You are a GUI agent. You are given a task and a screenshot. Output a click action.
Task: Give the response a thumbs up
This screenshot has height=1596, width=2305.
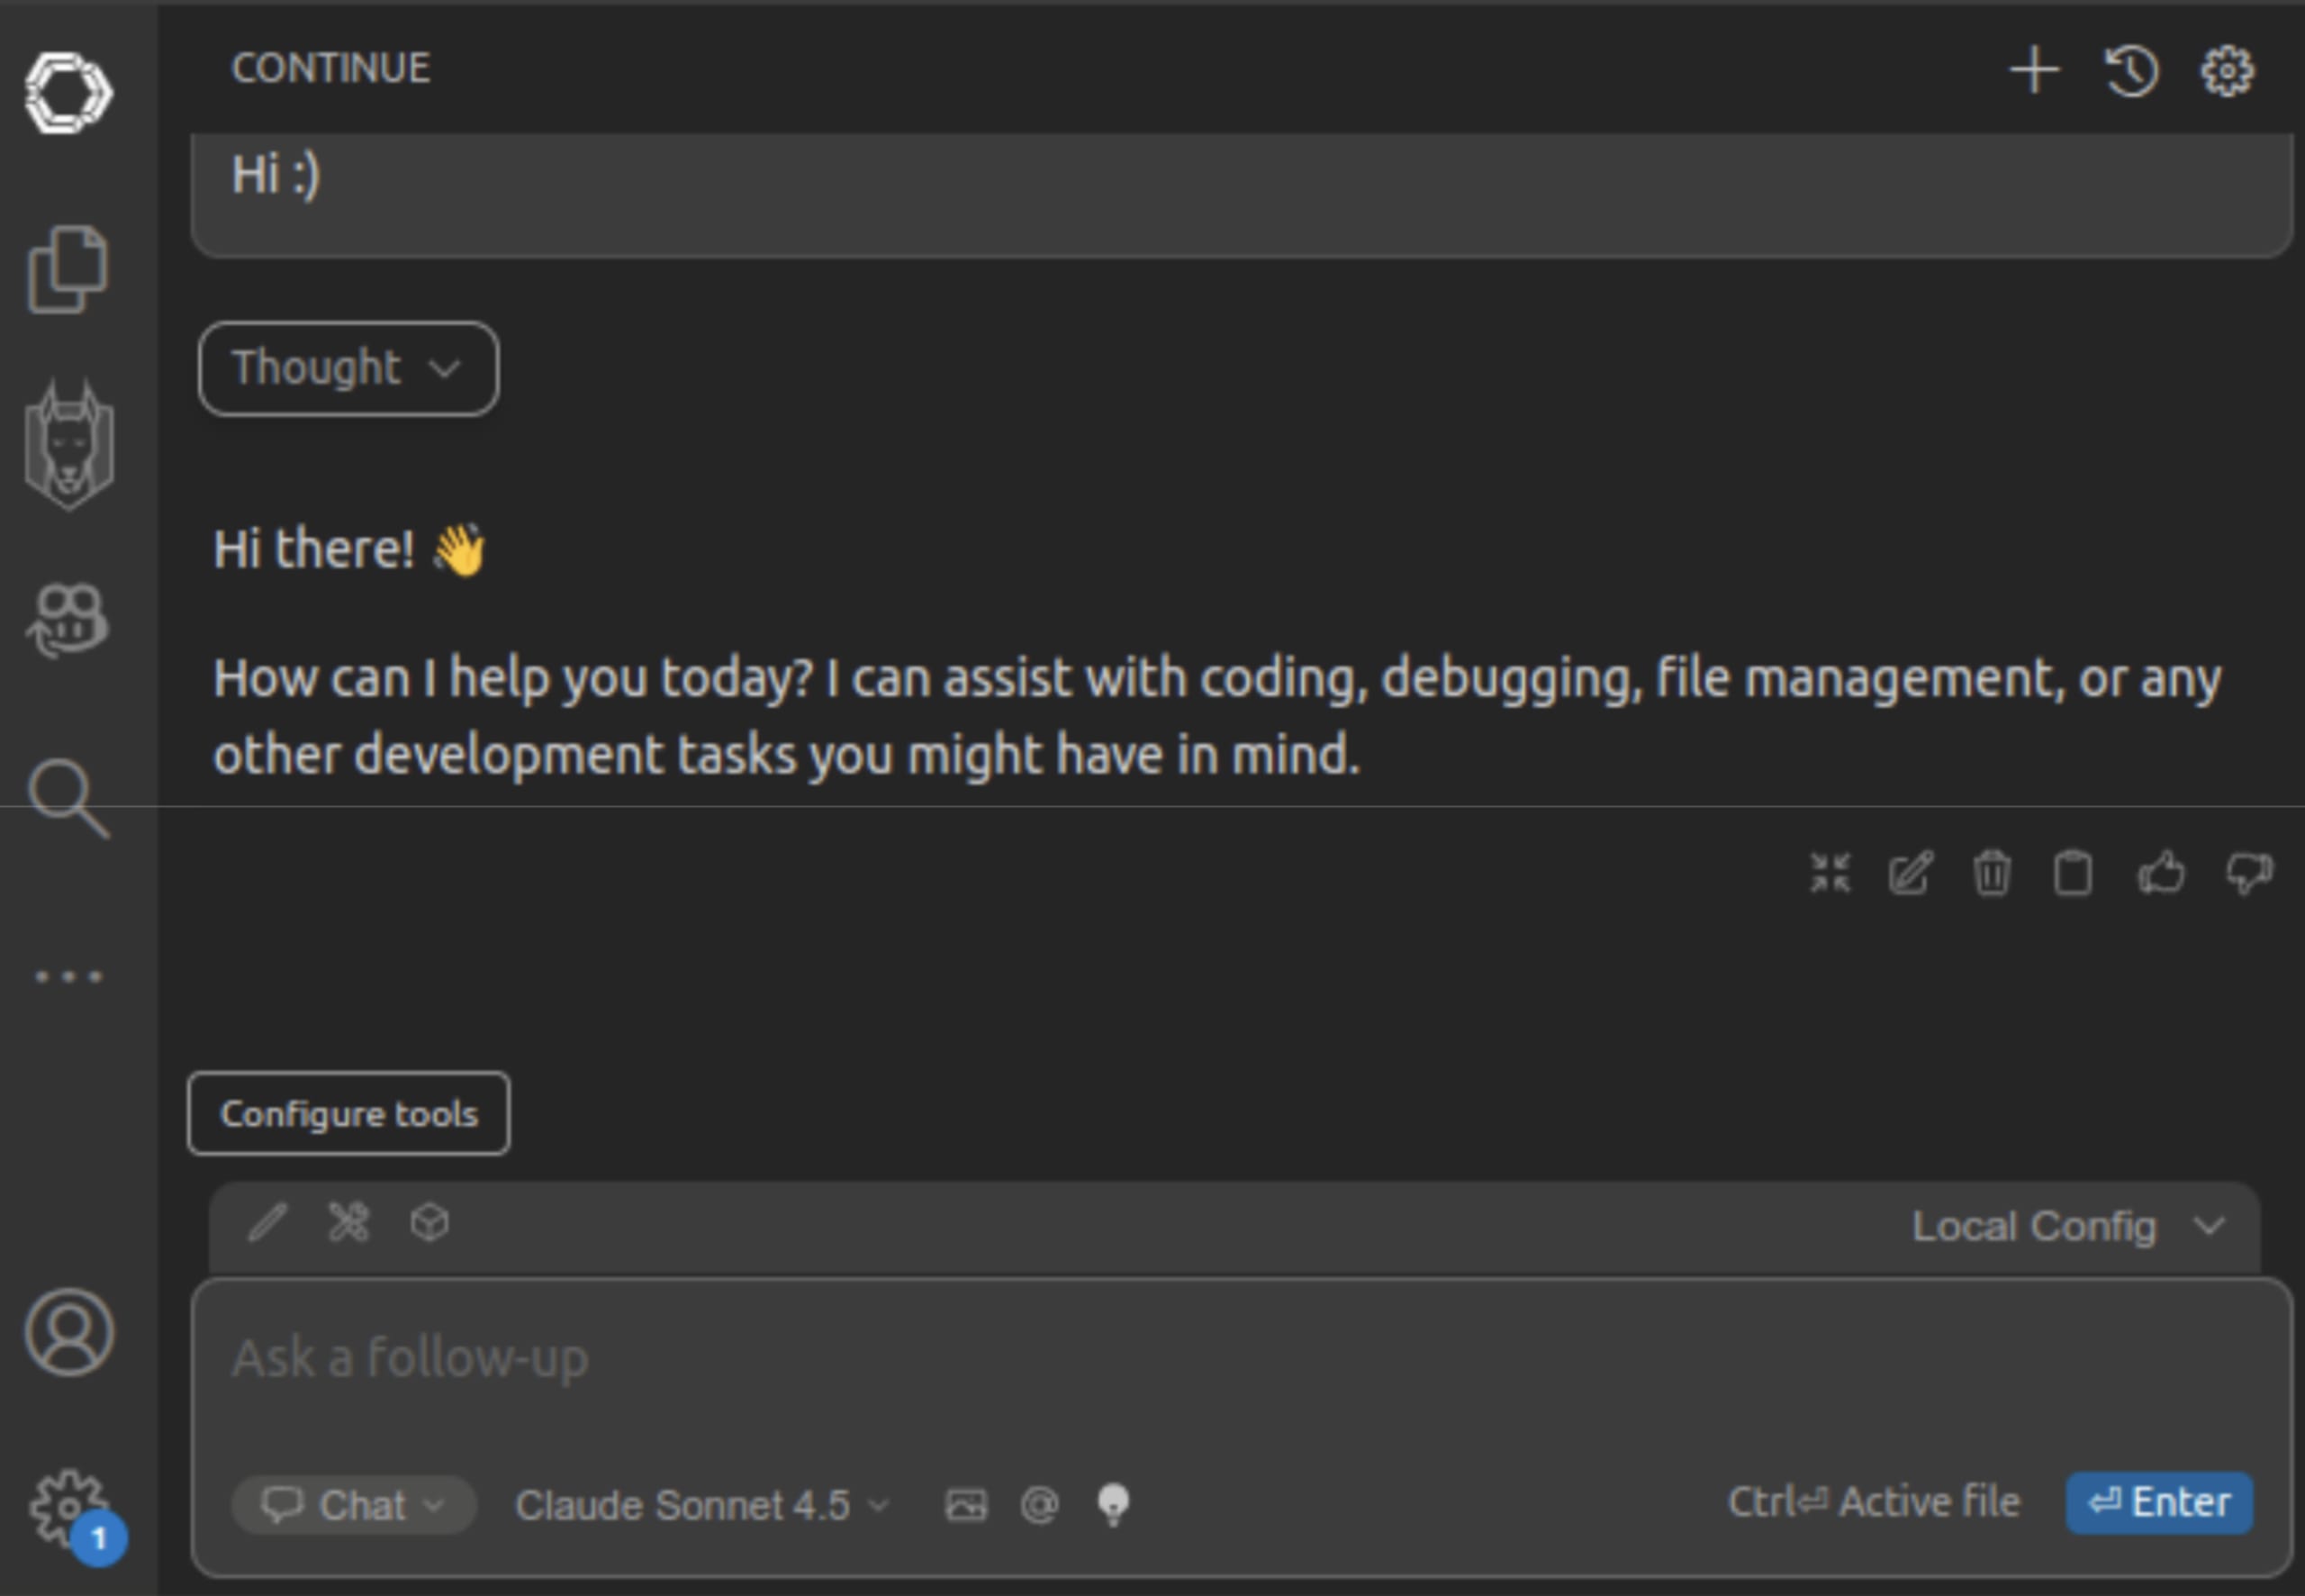[2160, 873]
